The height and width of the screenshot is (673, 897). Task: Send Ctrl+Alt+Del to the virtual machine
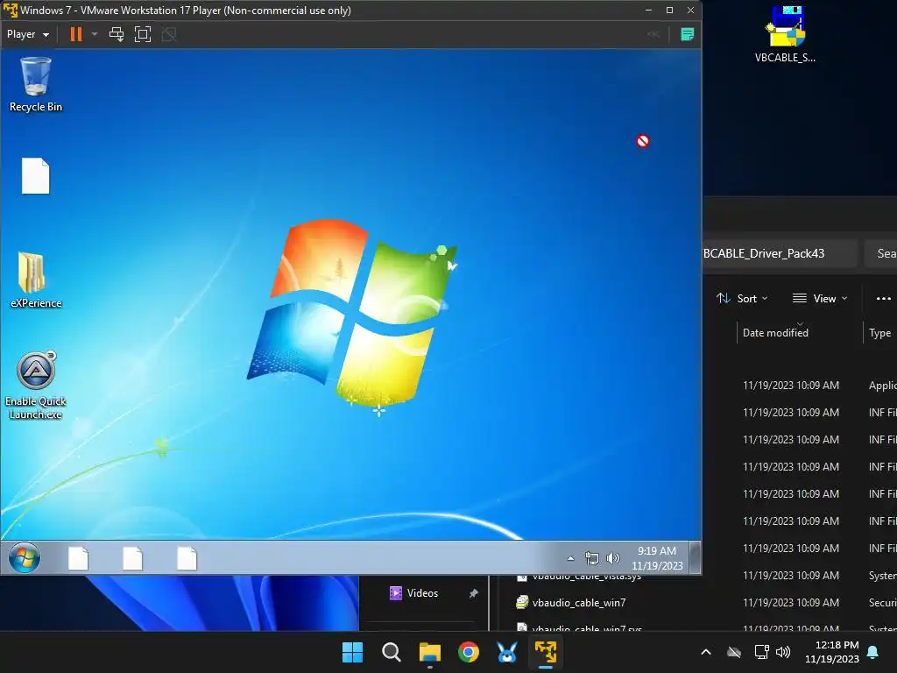(117, 34)
